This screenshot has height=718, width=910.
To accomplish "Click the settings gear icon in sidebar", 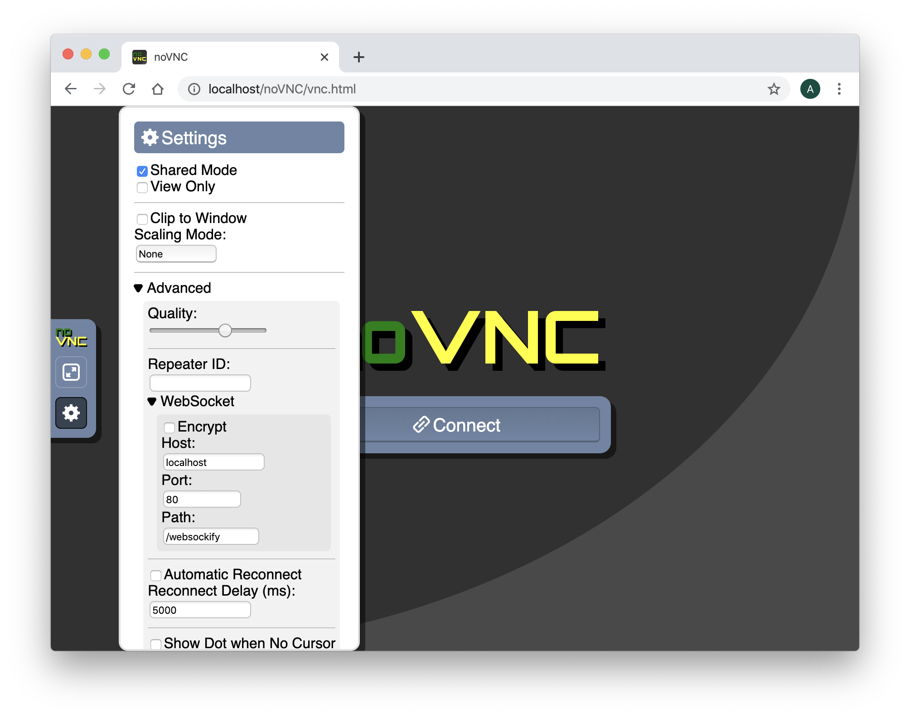I will 72,412.
